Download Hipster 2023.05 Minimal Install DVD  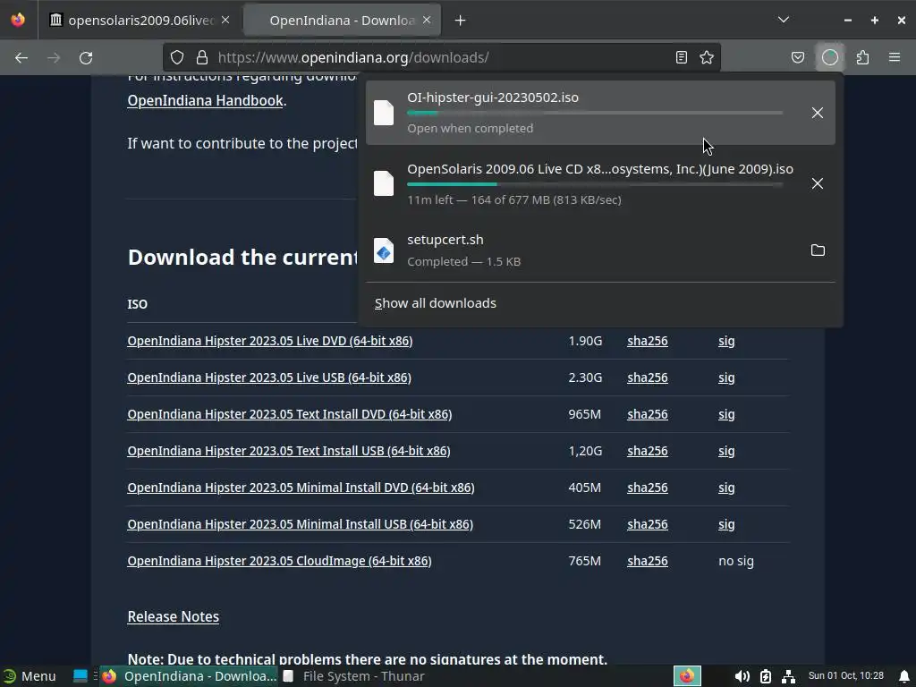click(301, 488)
